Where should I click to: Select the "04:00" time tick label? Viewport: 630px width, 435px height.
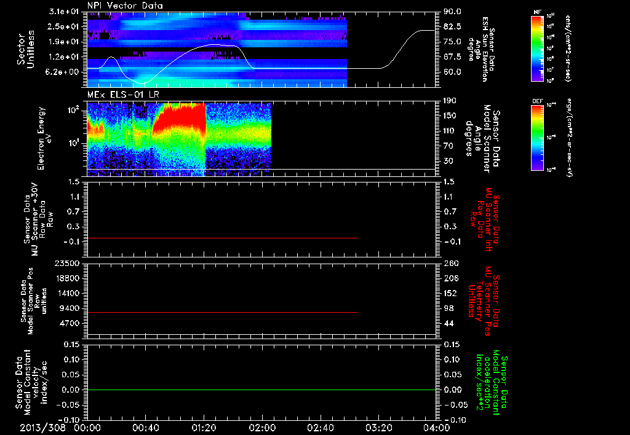436,428
